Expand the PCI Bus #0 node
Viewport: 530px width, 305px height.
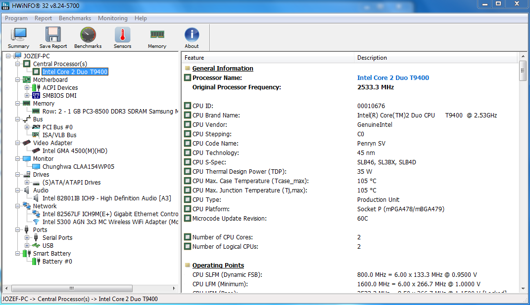pos(27,127)
